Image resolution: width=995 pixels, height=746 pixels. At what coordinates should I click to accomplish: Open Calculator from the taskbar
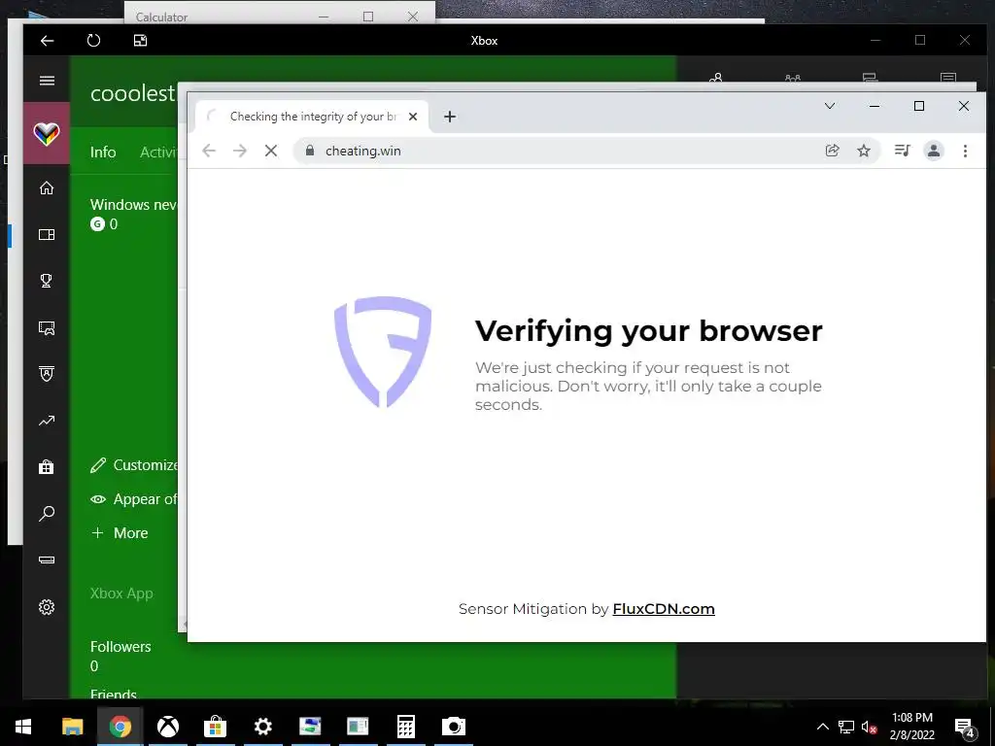(405, 727)
